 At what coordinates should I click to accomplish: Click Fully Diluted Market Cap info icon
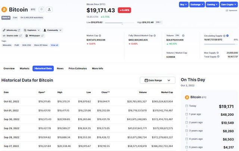pos(155,35)
